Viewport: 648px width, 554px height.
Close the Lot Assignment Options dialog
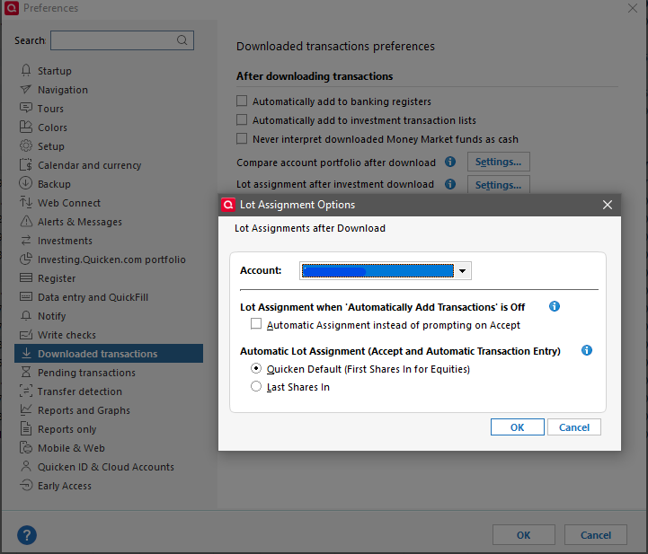[607, 205]
